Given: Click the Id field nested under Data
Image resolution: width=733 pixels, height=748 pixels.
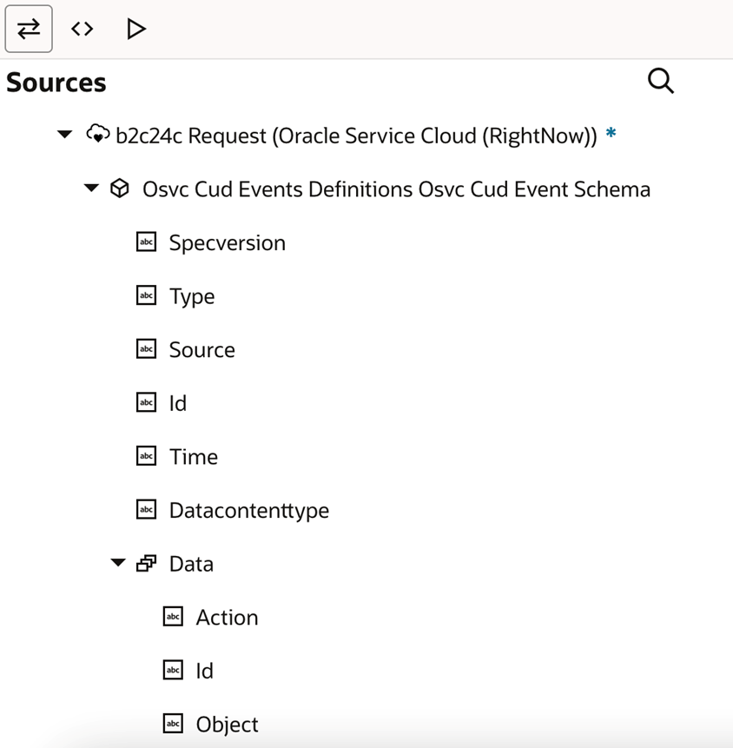Looking at the screenshot, I should click(x=204, y=671).
